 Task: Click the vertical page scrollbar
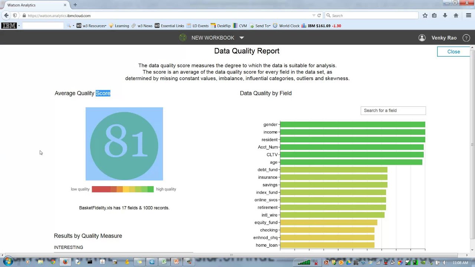[x=472, y=145]
